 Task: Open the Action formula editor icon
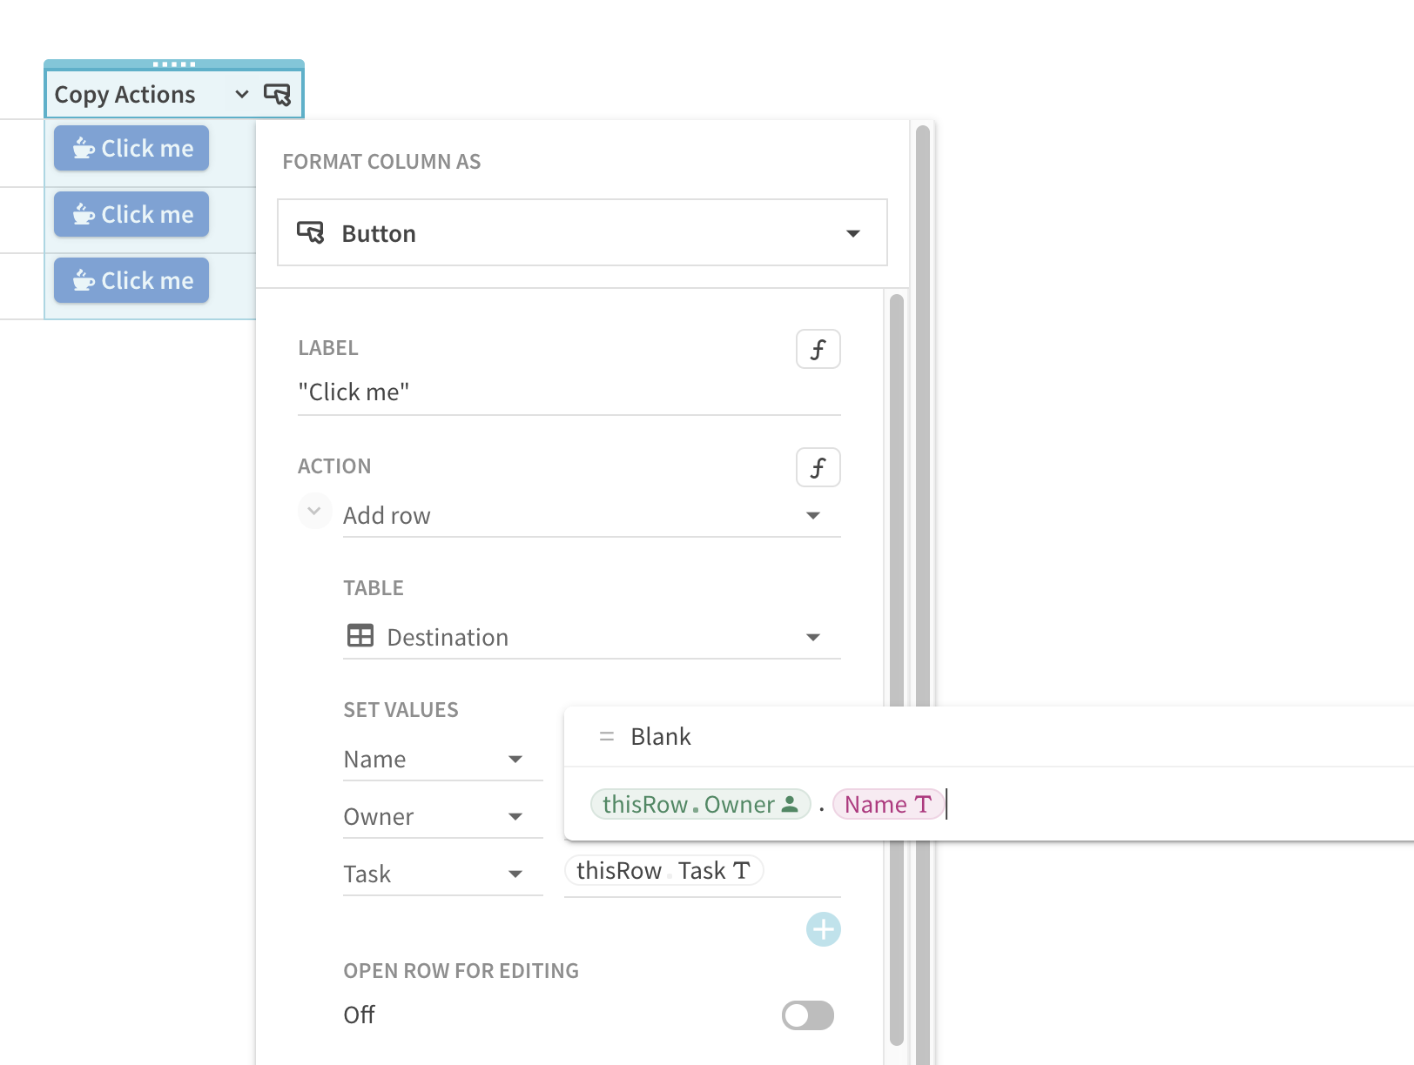coord(818,467)
